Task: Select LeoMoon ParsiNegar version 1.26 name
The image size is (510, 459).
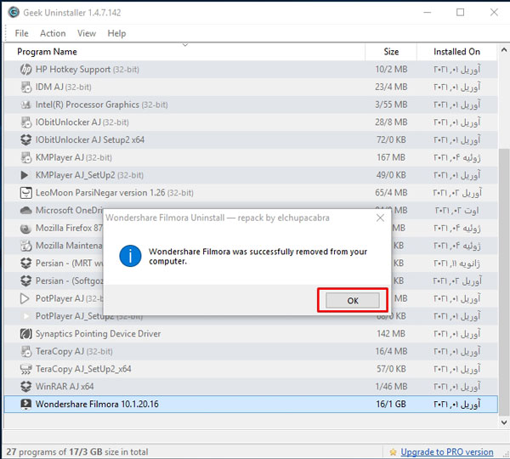Action: coord(115,193)
